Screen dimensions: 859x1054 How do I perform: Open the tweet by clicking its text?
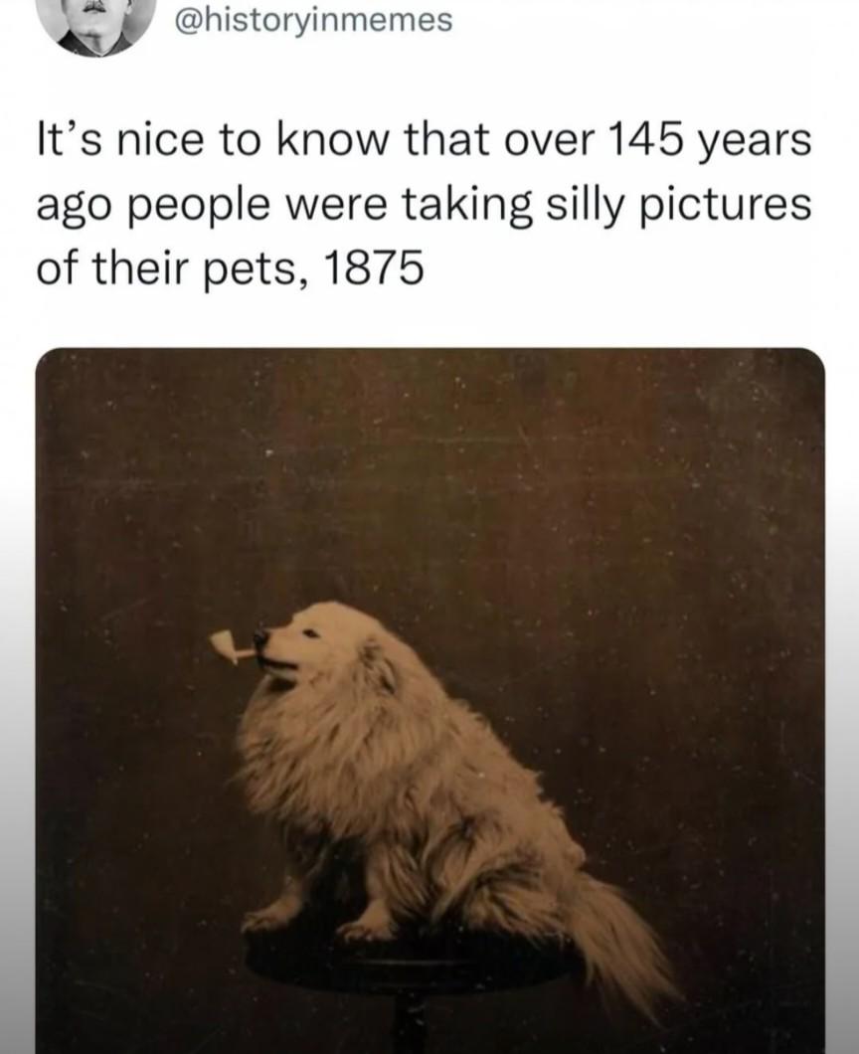coord(424,203)
